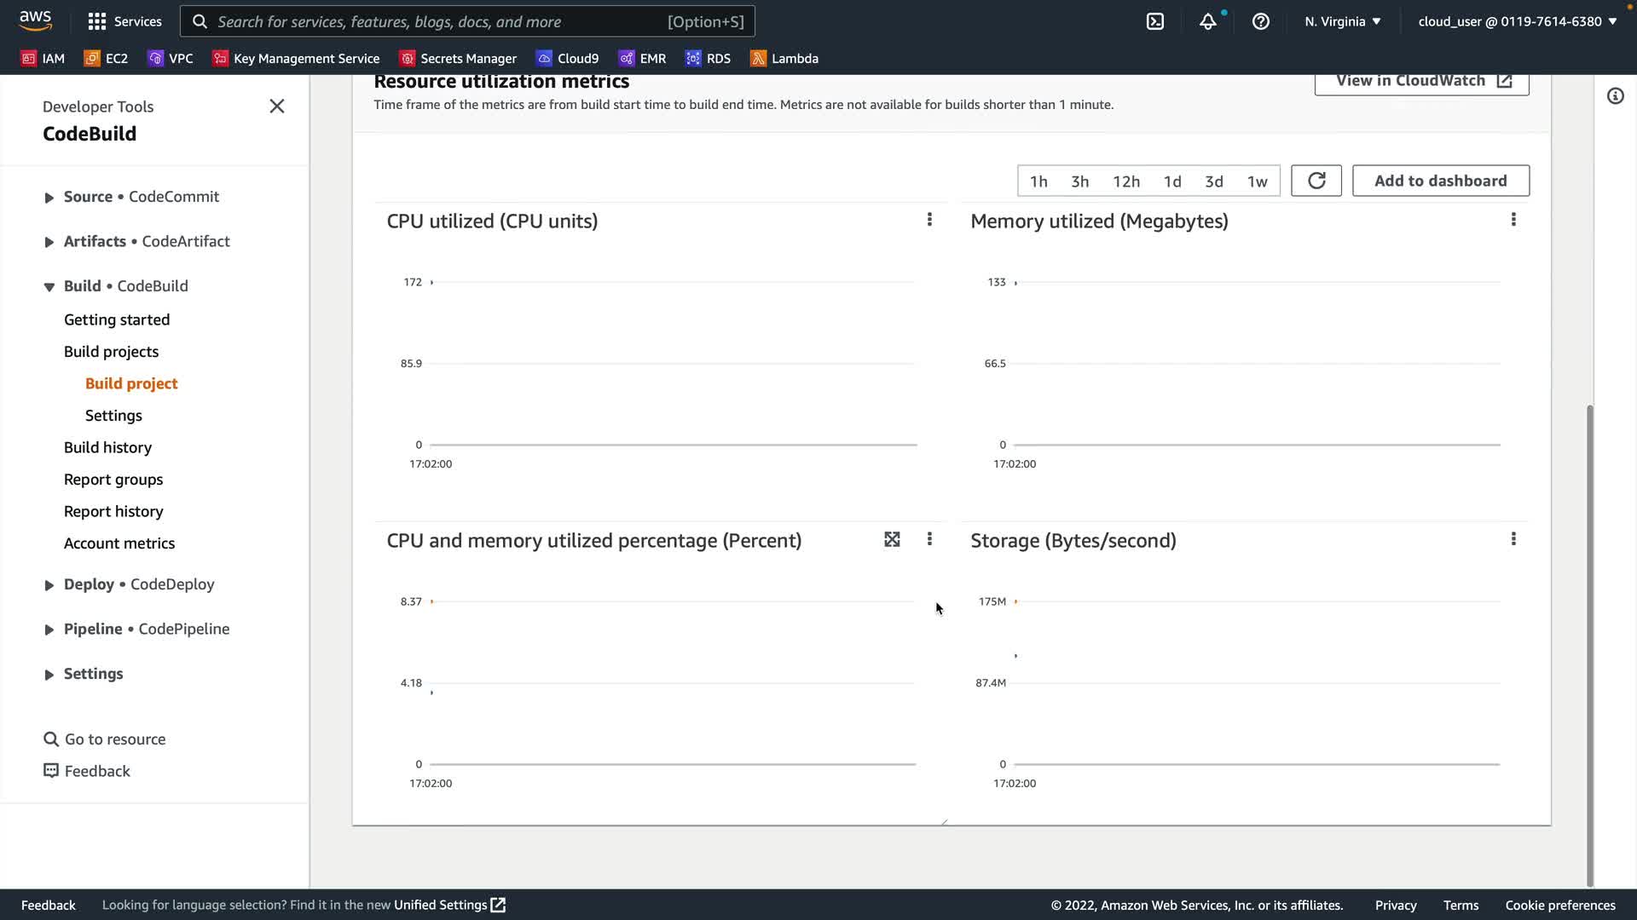The height and width of the screenshot is (920, 1637).
Task: Open CPU utilized chart options menu
Action: 929,220
